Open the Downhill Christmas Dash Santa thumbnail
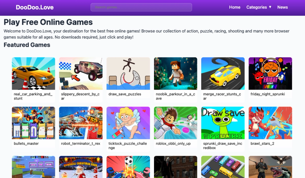The width and height of the screenshot is (305, 178). click(x=81, y=167)
